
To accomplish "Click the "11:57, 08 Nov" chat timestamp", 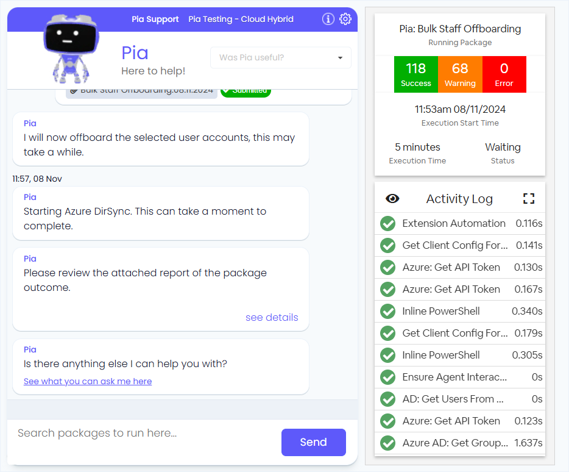I will pos(37,179).
